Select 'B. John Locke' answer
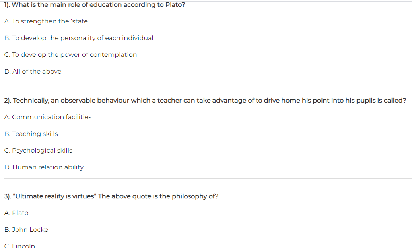 click(x=26, y=229)
